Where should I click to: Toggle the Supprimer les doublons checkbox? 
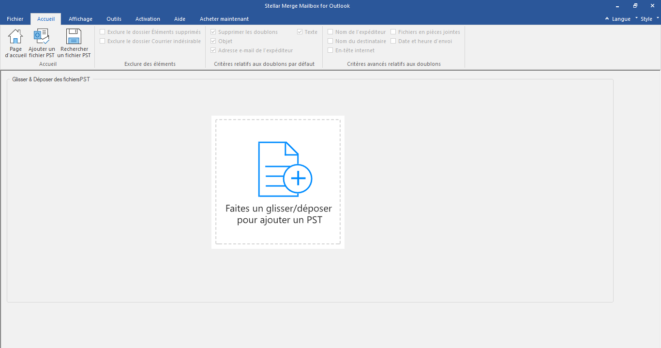tap(213, 32)
